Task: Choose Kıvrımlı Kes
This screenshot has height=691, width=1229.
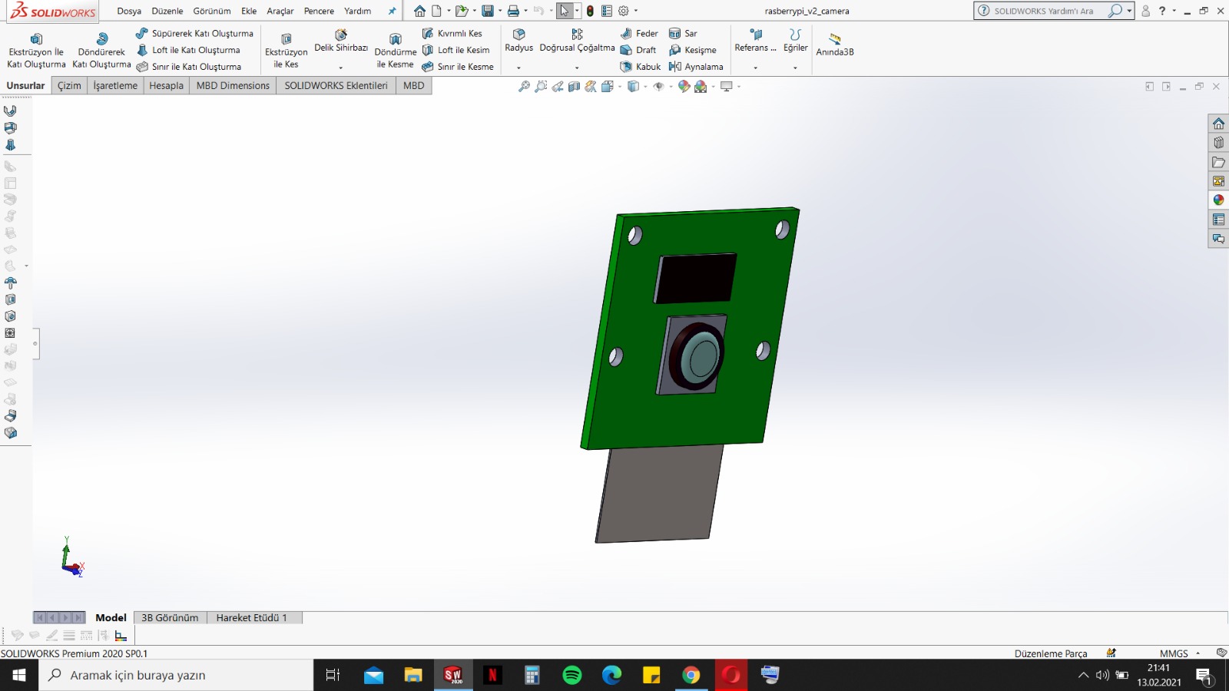Action: 452,33
